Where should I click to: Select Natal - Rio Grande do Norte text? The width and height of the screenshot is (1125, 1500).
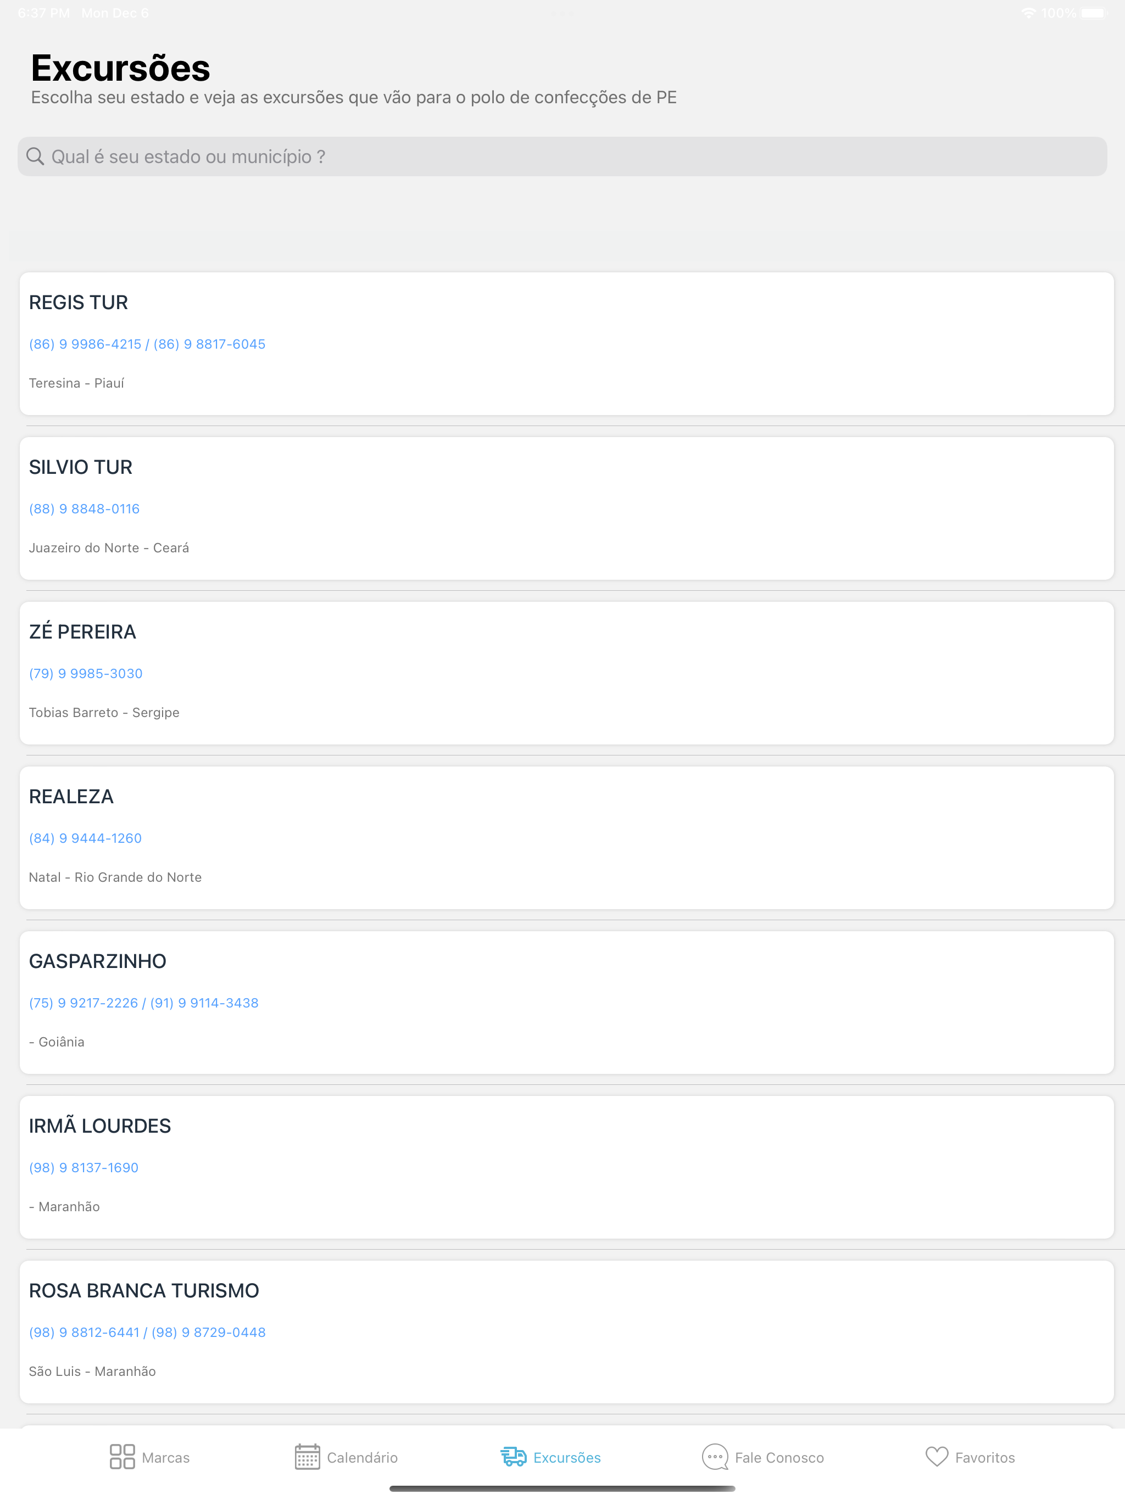click(115, 877)
